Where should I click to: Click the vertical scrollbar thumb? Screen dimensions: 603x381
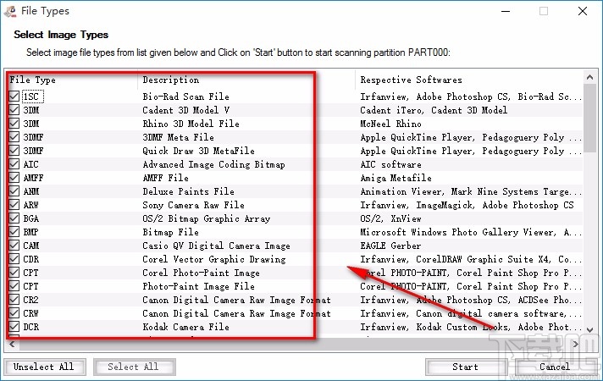click(x=590, y=118)
